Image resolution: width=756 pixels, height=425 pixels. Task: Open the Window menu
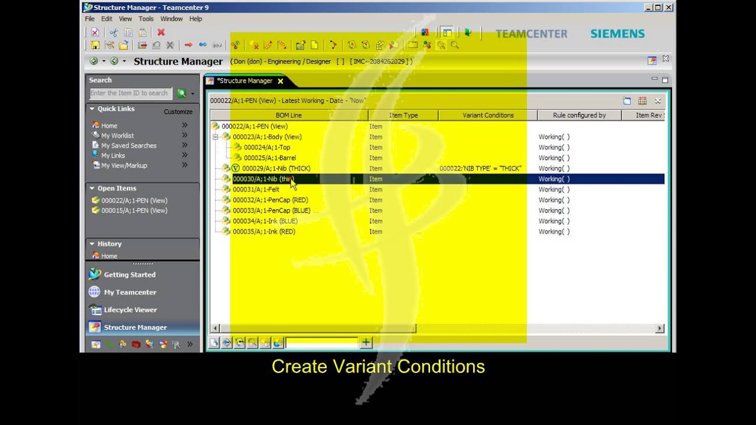coord(172,19)
